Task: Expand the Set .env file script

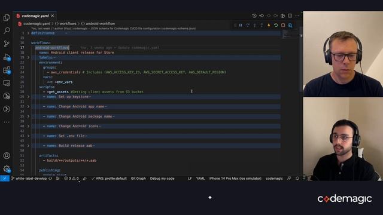Action: tap(28, 136)
